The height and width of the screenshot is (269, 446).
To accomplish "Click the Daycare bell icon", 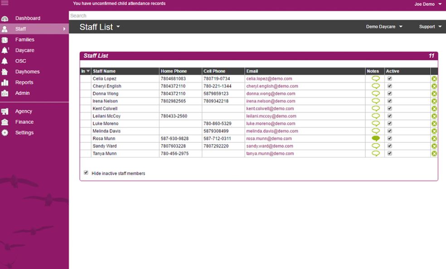I will point(5,50).
